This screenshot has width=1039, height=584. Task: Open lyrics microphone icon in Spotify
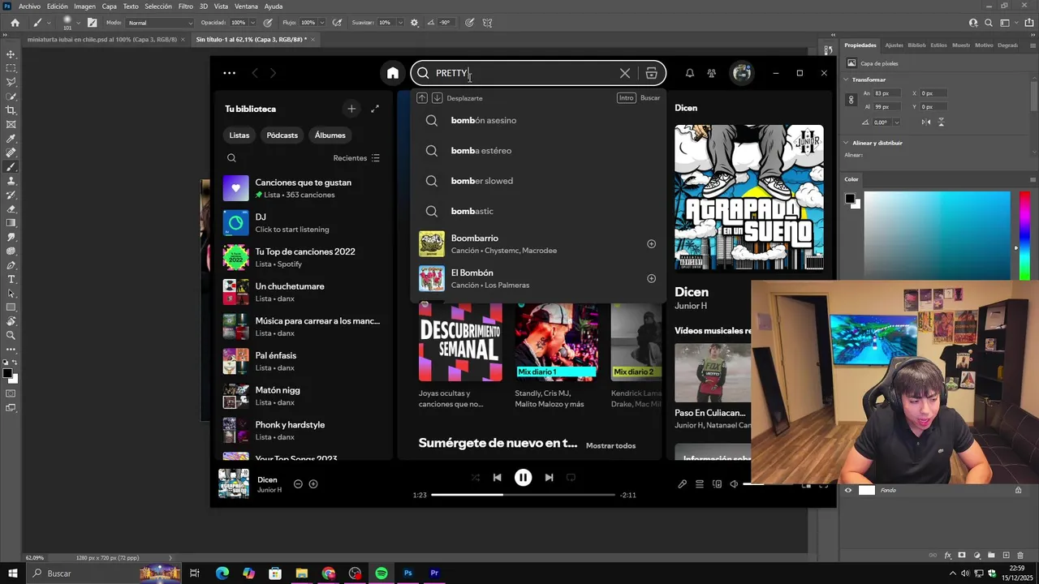click(x=682, y=484)
